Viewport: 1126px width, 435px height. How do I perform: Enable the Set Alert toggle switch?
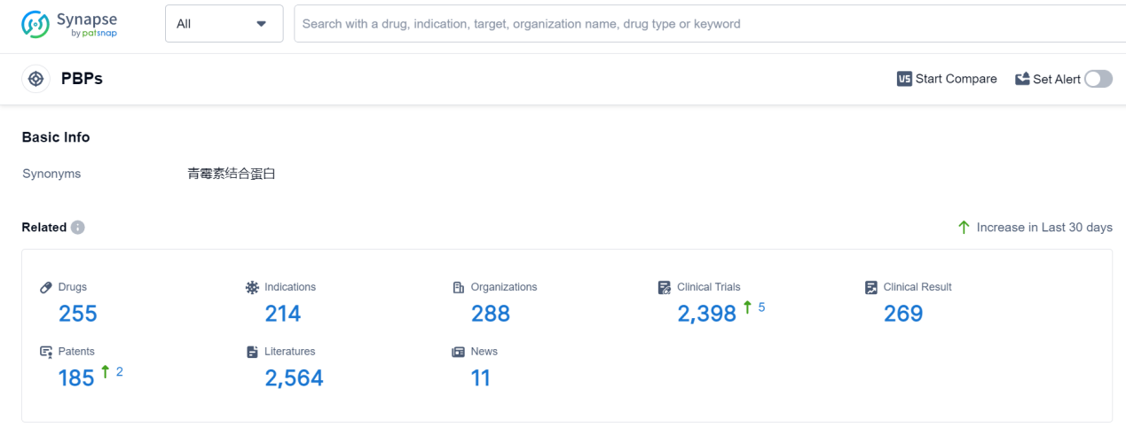tap(1098, 79)
